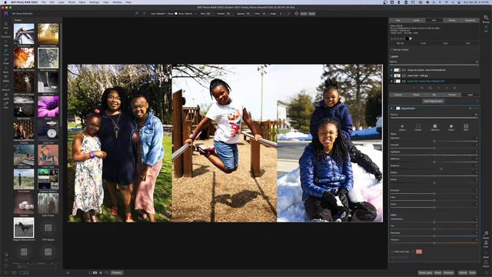Open the Help menu
Image resolution: width=492 pixels, height=277 pixels.
click(128, 2)
